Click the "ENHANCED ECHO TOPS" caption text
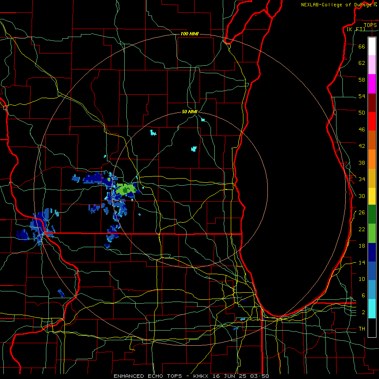This screenshot has width=379, height=379. (148, 376)
